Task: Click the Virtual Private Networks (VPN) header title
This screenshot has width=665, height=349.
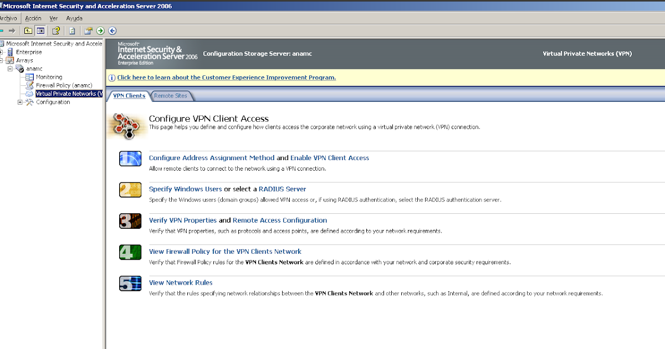Action: [587, 54]
